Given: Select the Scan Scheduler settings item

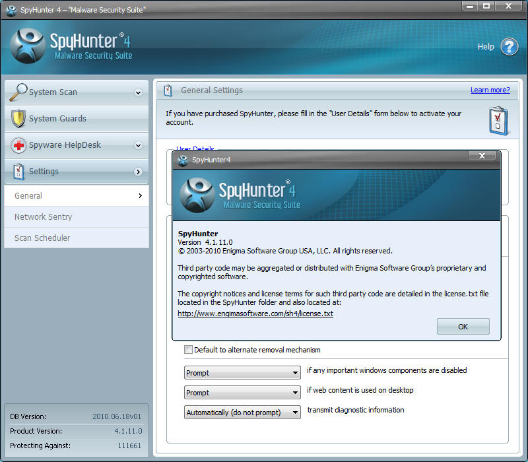Looking at the screenshot, I should coord(42,238).
